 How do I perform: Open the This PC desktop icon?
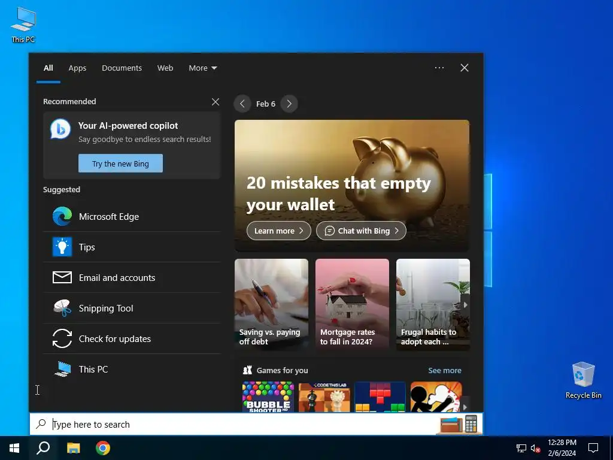point(23,25)
